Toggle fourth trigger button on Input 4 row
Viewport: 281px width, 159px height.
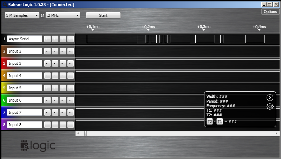coord(71,76)
